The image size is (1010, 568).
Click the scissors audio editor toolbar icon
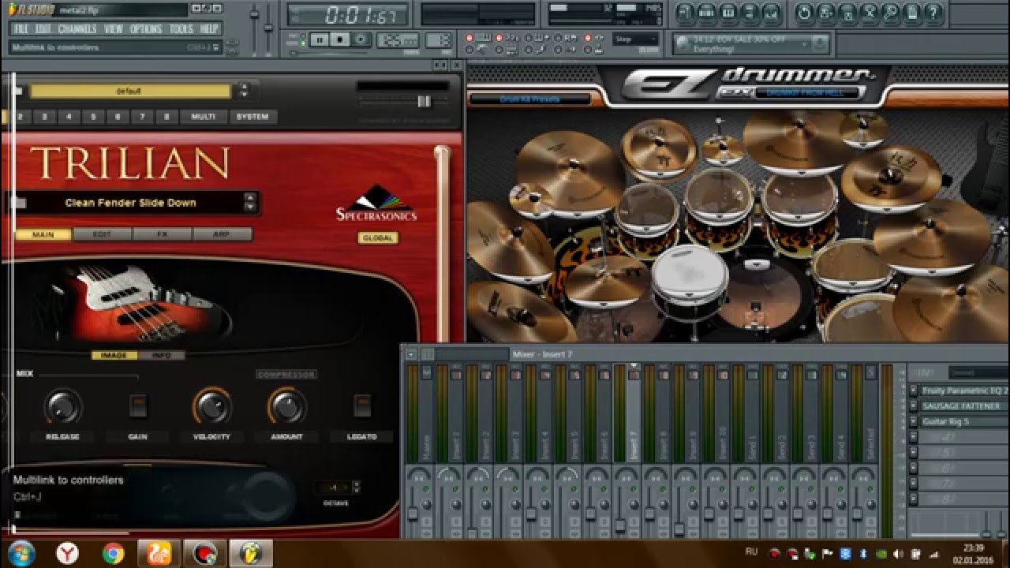point(869,13)
